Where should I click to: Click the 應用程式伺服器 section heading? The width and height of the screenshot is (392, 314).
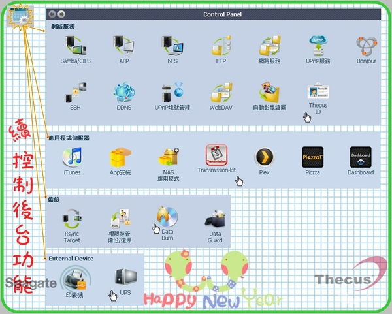(69, 138)
